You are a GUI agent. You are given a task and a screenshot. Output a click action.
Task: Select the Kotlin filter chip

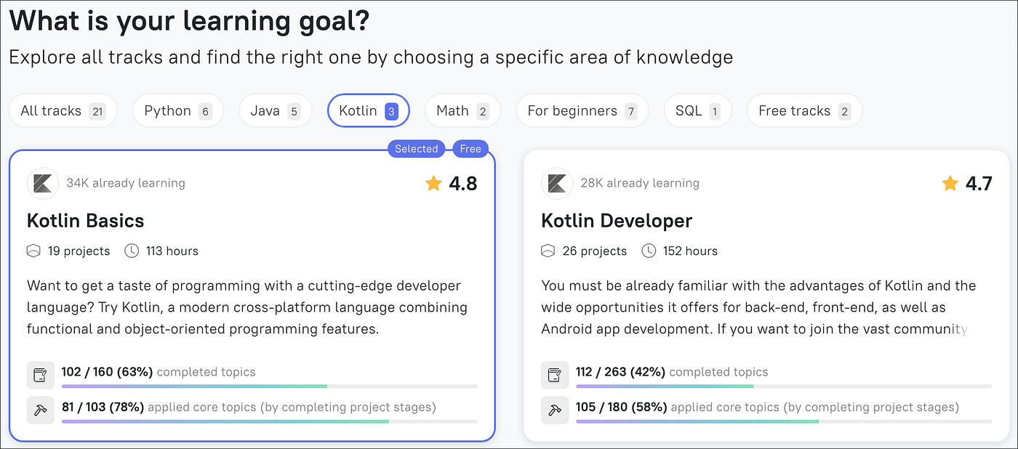coord(368,111)
